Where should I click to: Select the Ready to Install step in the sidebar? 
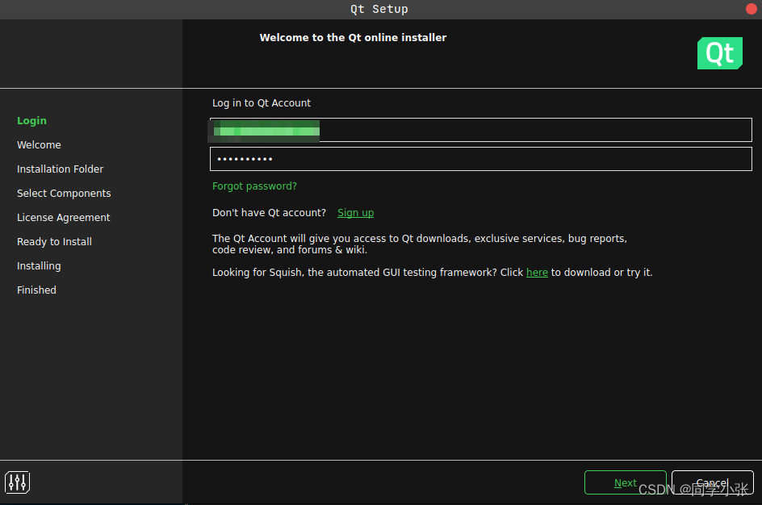point(54,242)
